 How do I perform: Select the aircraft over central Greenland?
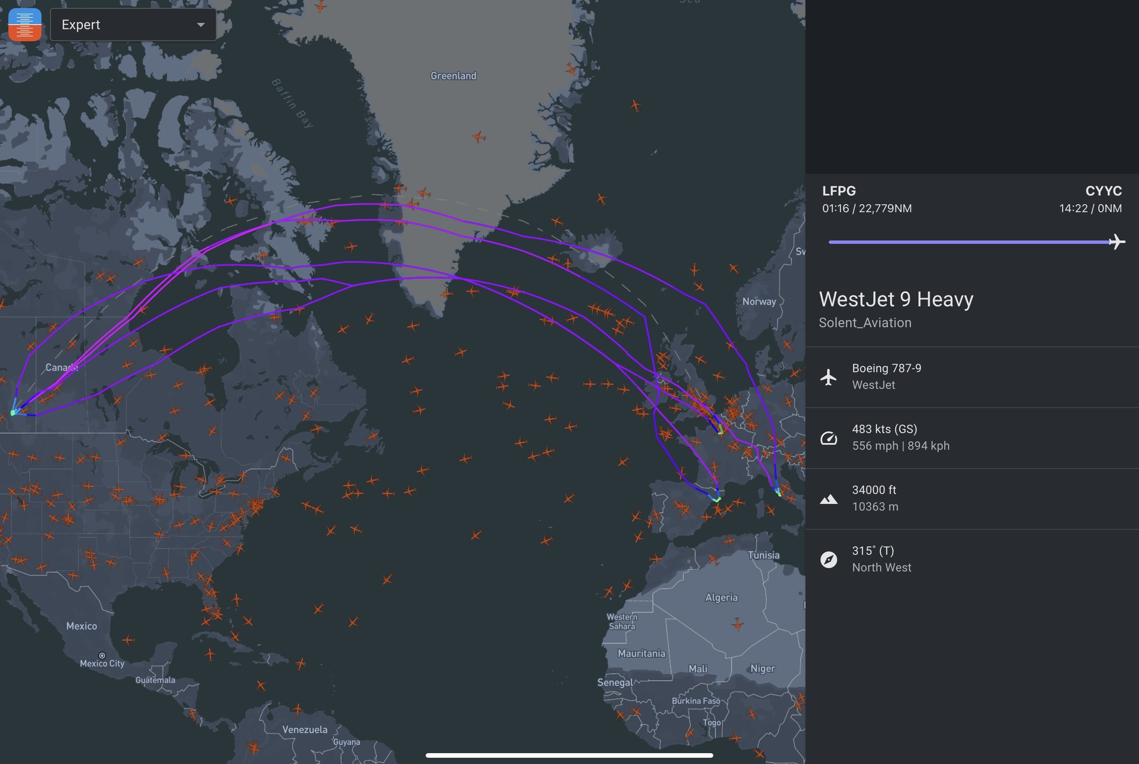tap(479, 137)
